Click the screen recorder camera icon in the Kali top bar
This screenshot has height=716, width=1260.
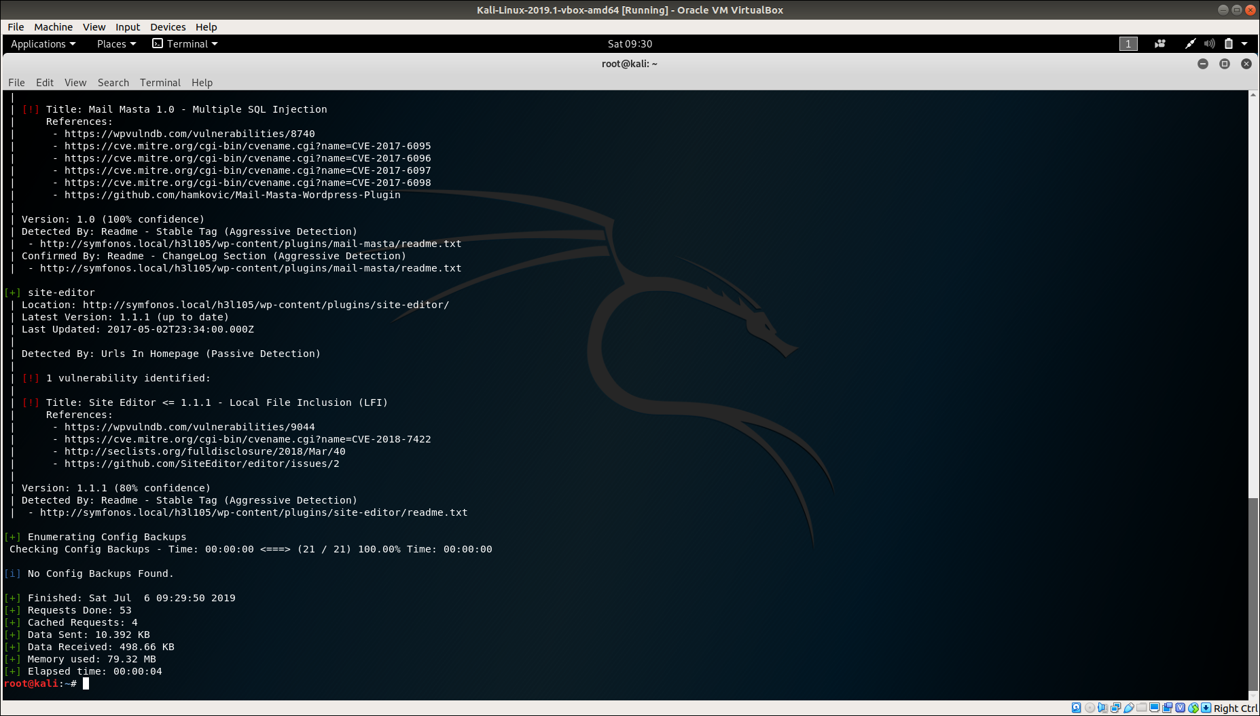click(x=1160, y=43)
